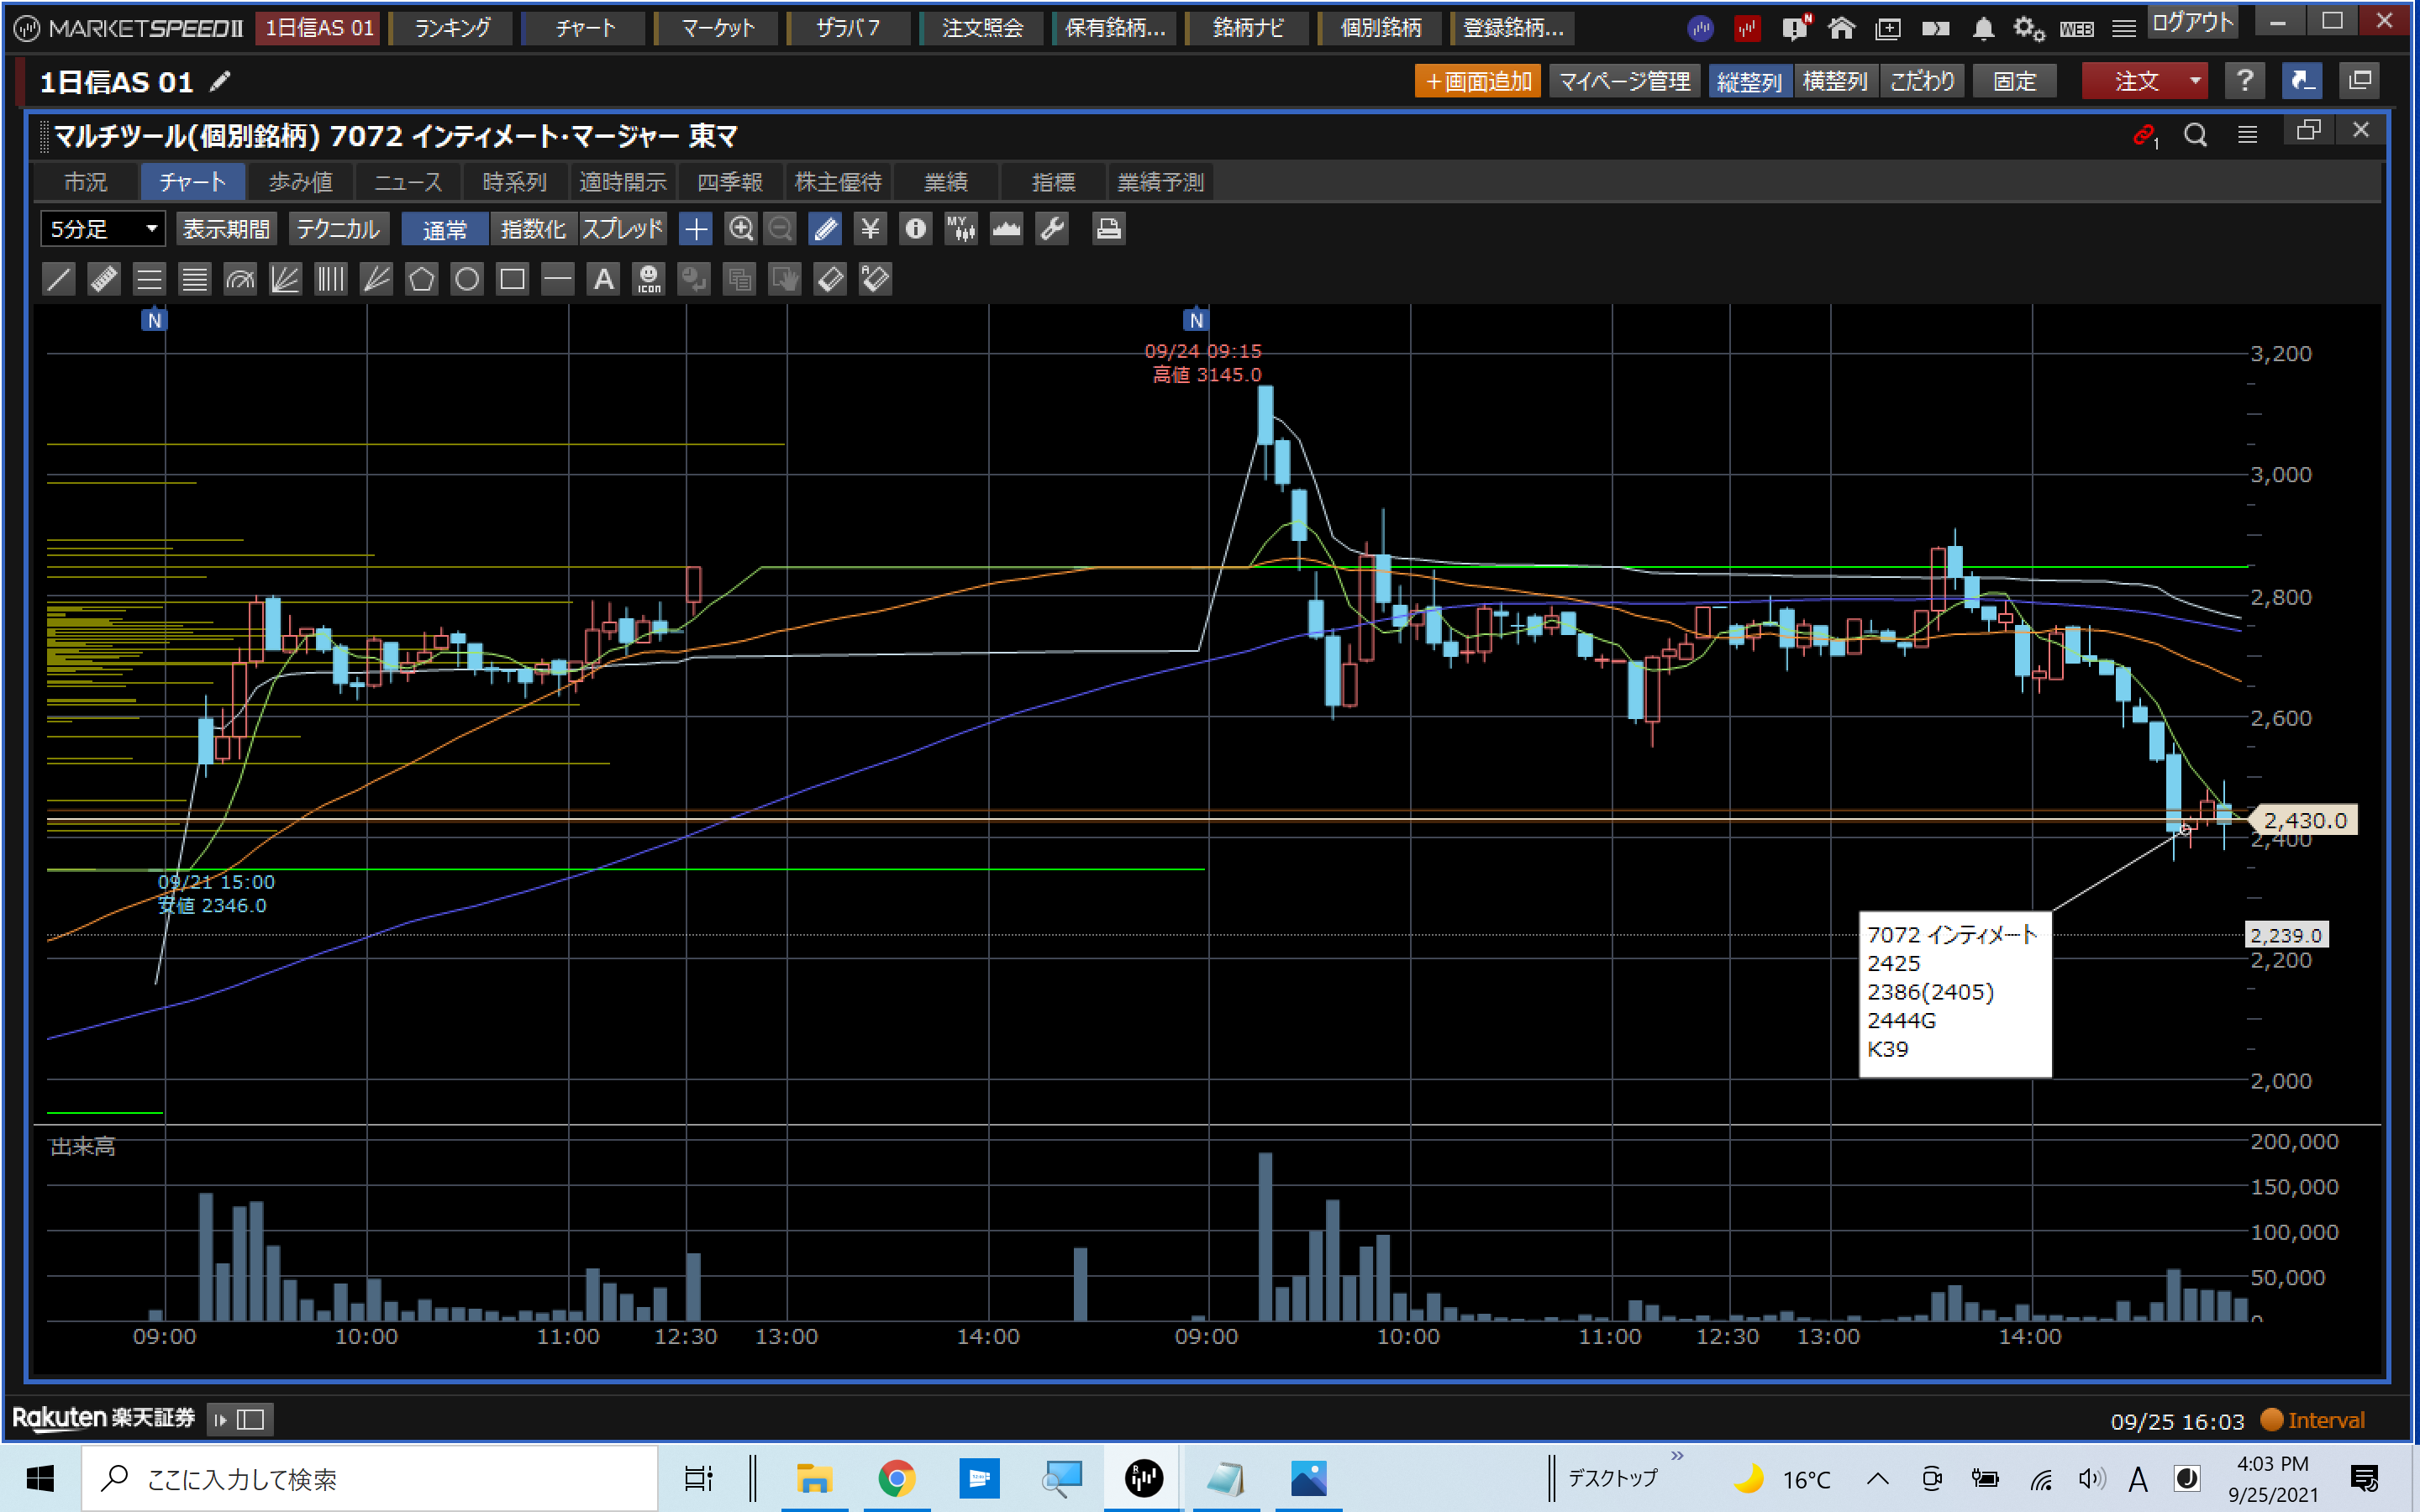Image resolution: width=2420 pixels, height=1512 pixels.
Task: Open chart settings wrench icon
Action: tap(1052, 229)
